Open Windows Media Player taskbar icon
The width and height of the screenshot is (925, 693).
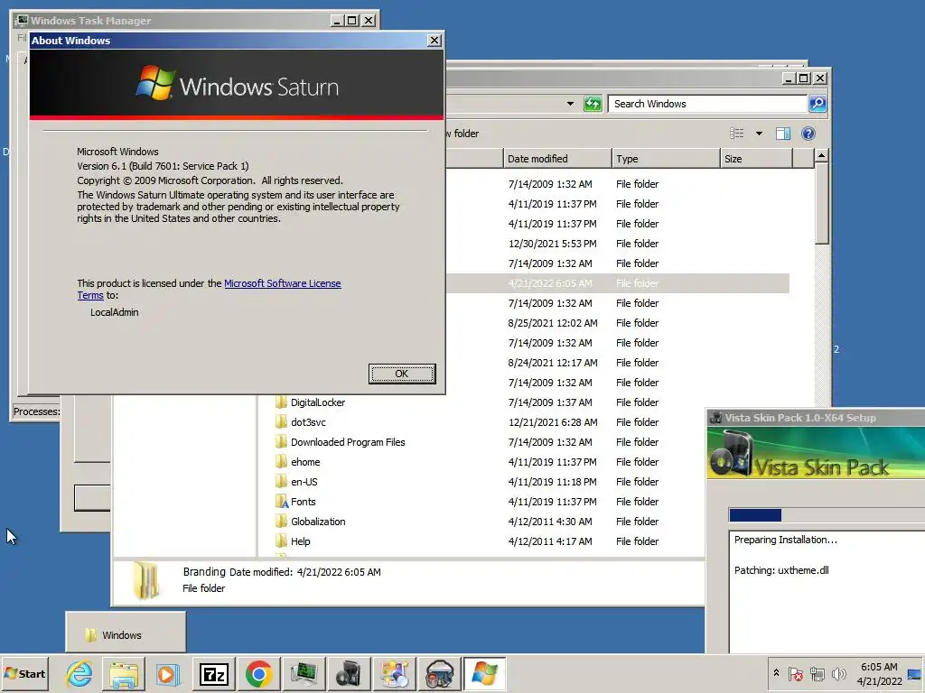click(167, 673)
